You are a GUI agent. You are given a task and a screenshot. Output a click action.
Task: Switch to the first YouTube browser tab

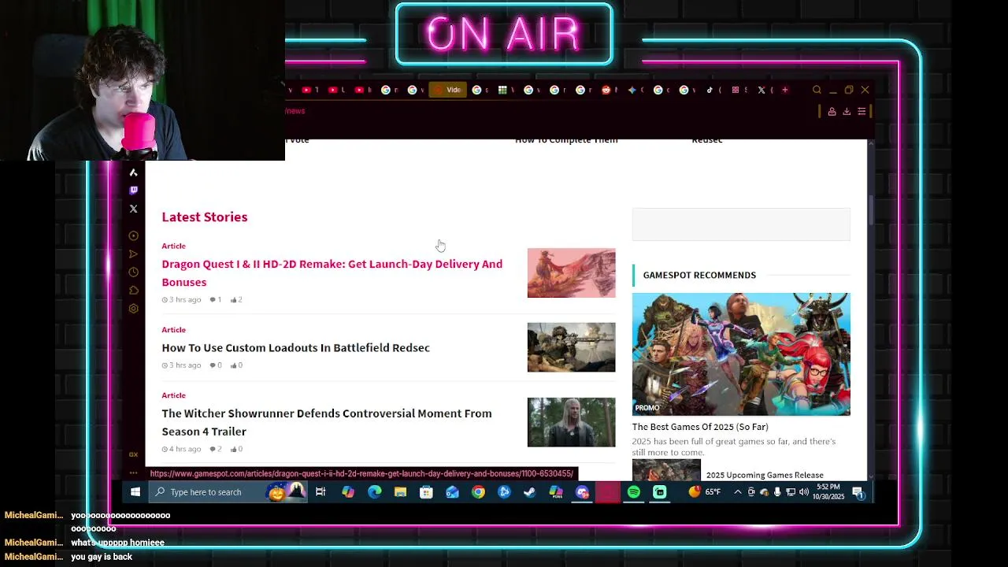point(309,90)
